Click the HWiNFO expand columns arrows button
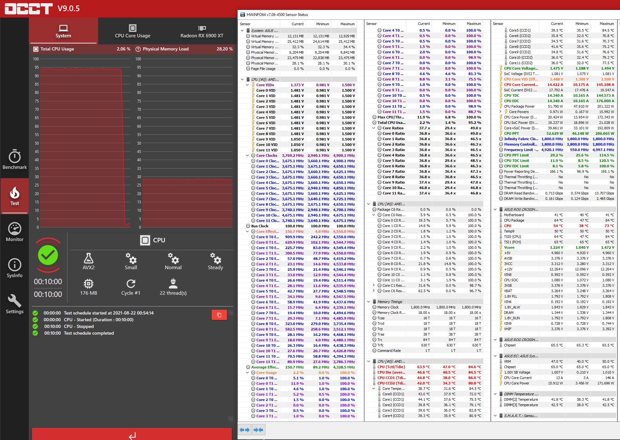Image resolution: width=620 pixels, height=440 pixels. [x=245, y=430]
